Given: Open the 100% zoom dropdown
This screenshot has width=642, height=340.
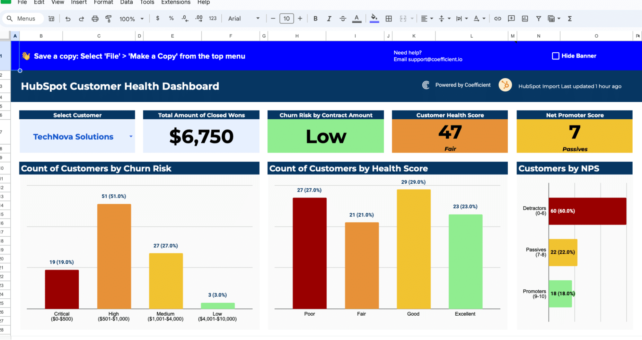Looking at the screenshot, I should click(x=131, y=19).
